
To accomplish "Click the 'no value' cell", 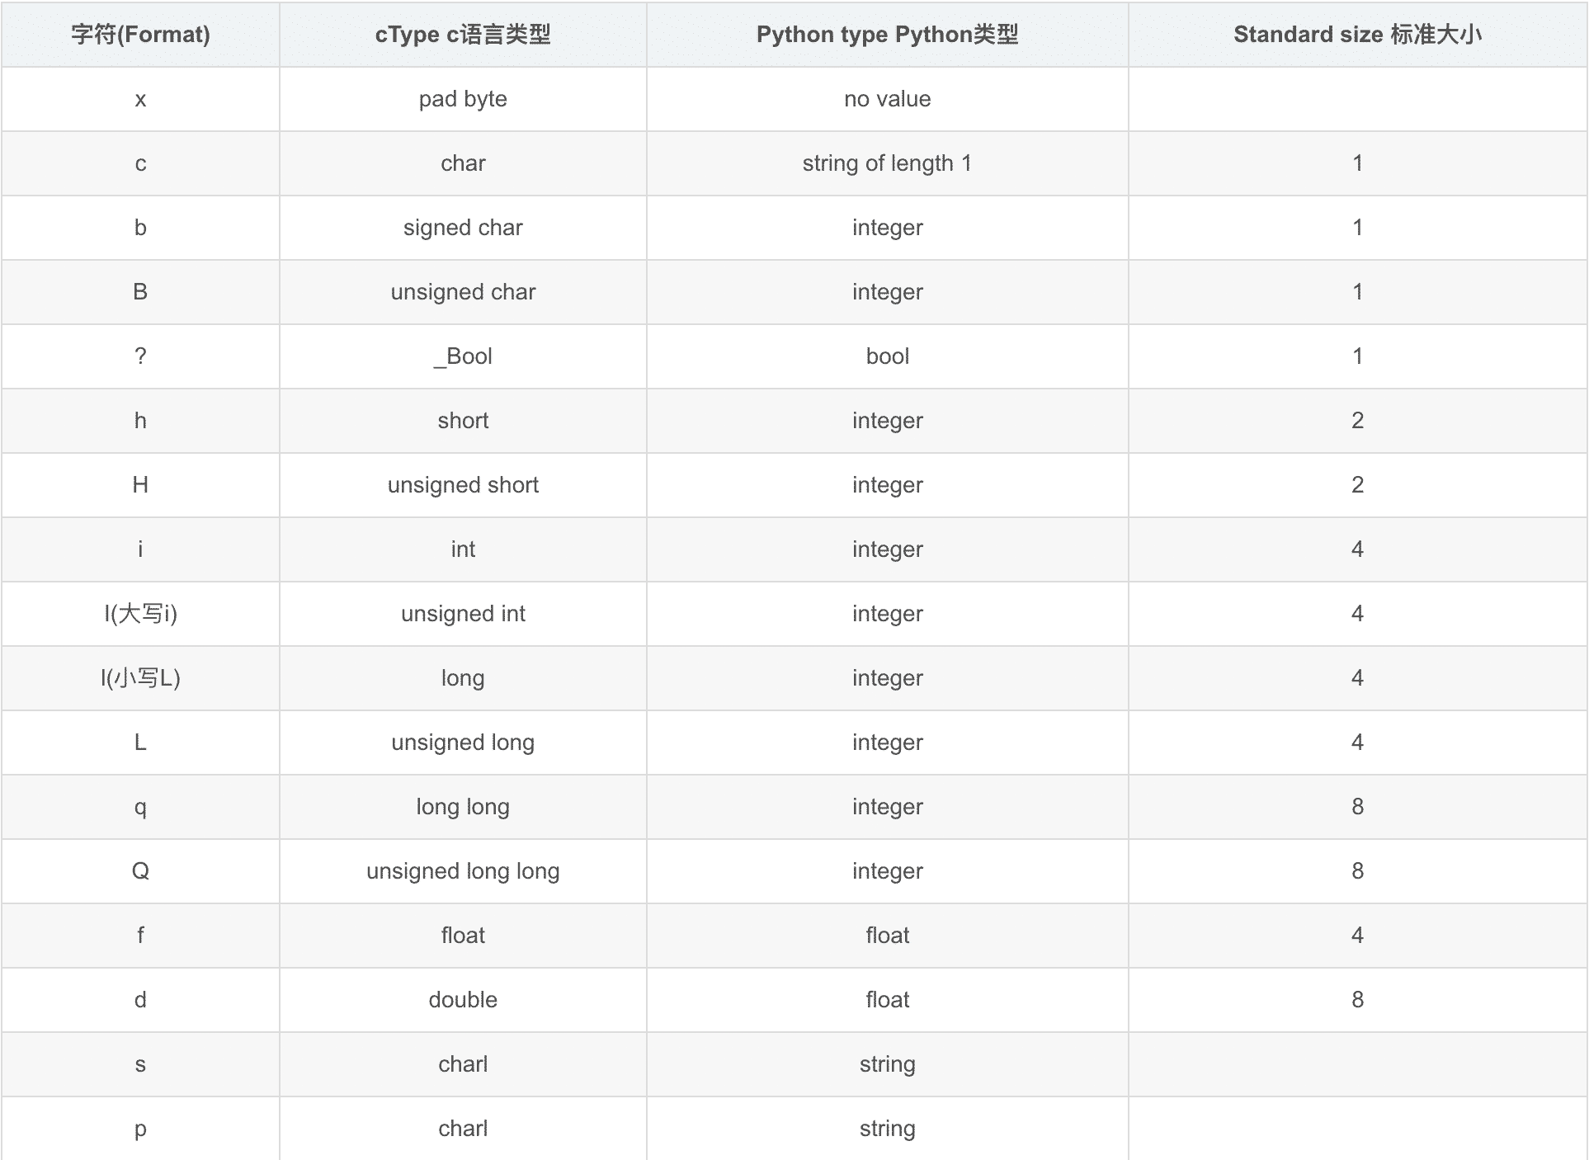I will point(887,99).
